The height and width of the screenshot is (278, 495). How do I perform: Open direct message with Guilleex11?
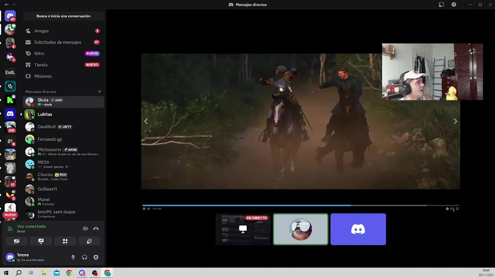pyautogui.click(x=63, y=189)
